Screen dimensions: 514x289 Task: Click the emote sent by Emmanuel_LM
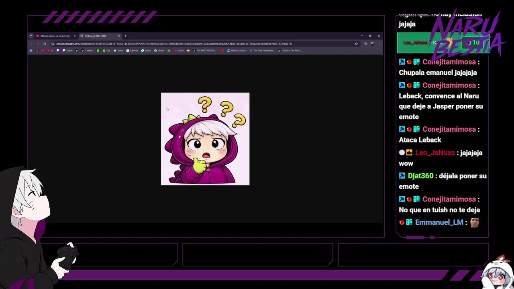tap(475, 222)
